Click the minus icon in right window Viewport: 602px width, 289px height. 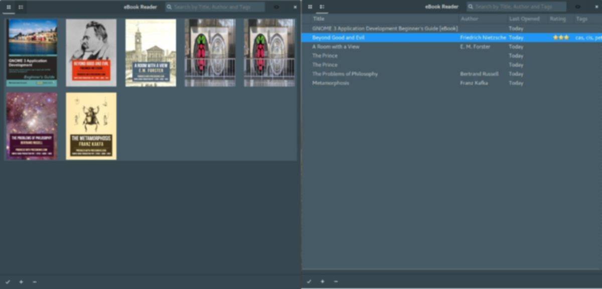(x=336, y=281)
